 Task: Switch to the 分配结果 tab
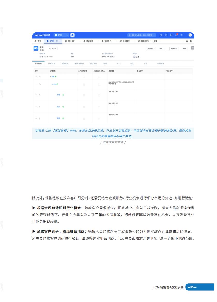pyautogui.click(x=52, y=64)
